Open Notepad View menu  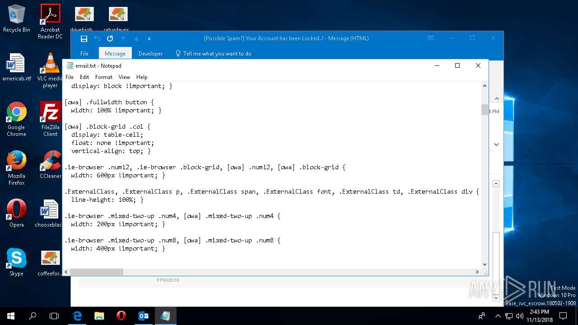pos(124,77)
